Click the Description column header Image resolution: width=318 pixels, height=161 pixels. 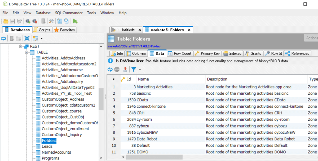217,79
